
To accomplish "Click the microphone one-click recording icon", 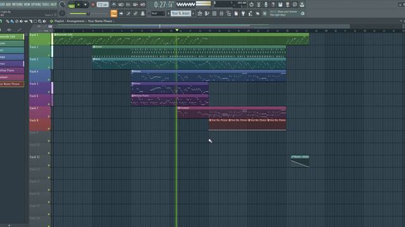I will pyautogui.click(x=266, y=4).
